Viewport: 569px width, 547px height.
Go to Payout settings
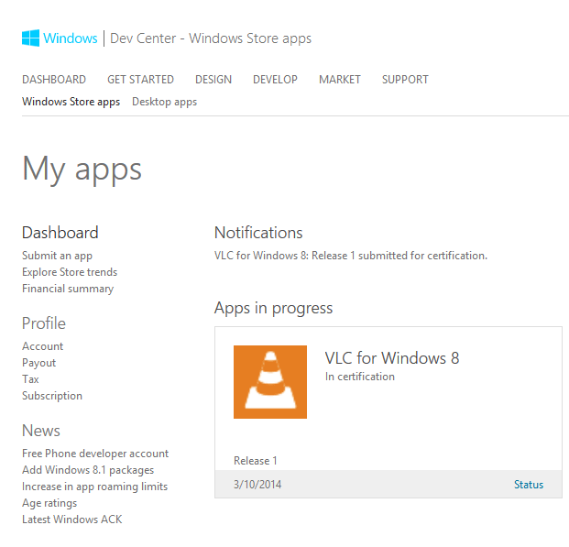[x=39, y=363]
